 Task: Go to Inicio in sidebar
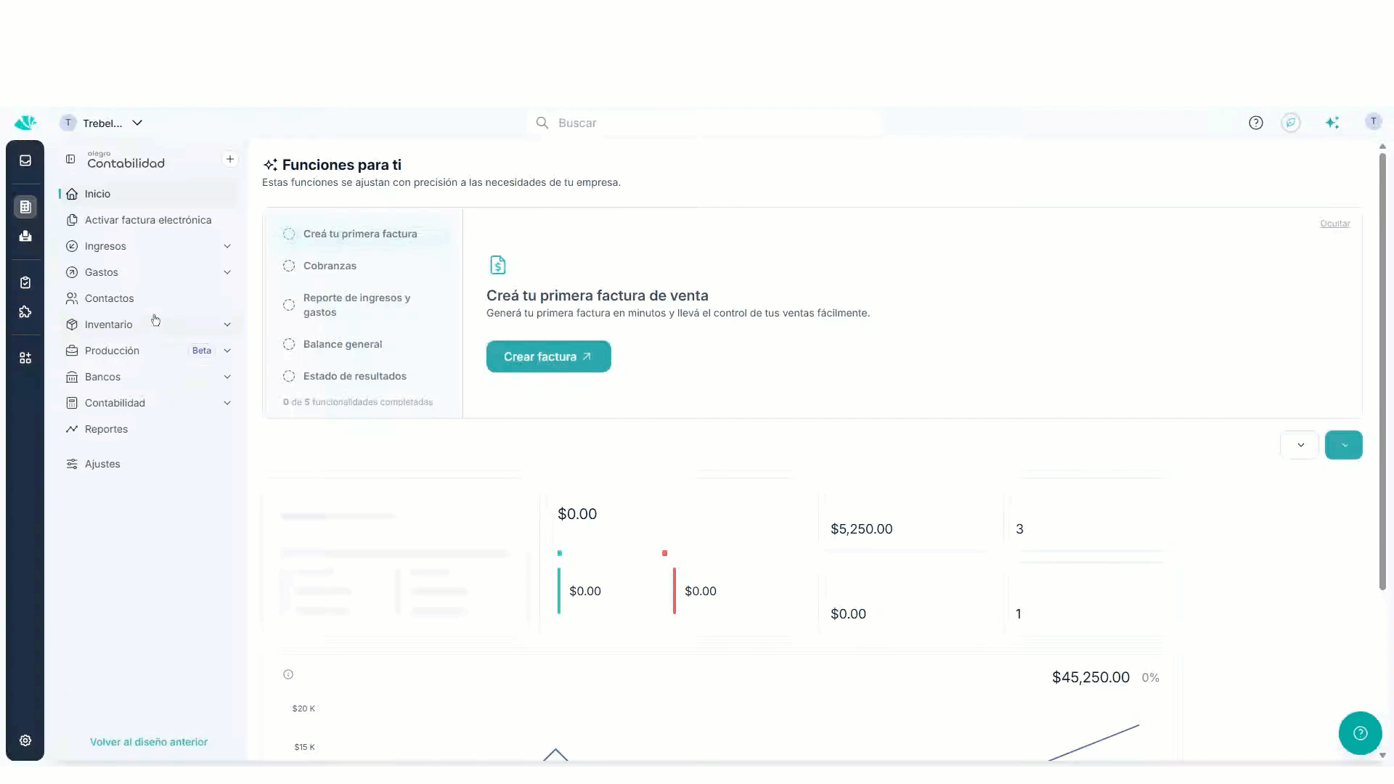(149, 194)
